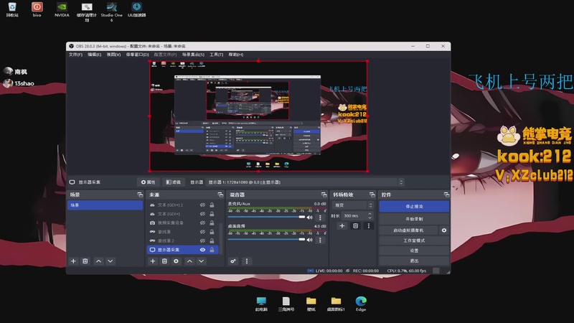The height and width of the screenshot is (323, 574).
Task: Open recycle bin desktop icon
Action: click(x=12, y=10)
